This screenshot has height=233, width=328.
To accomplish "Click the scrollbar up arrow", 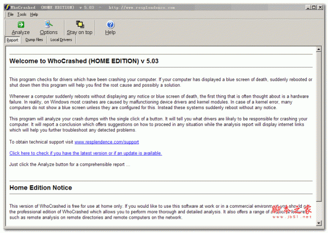I will coord(319,49).
